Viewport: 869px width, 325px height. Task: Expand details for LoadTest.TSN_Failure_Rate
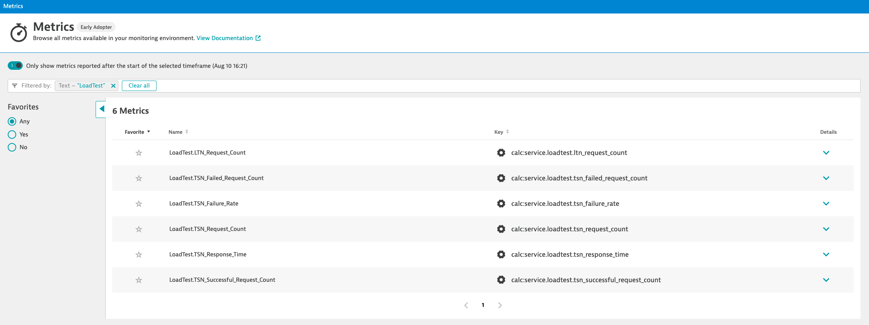tap(826, 204)
